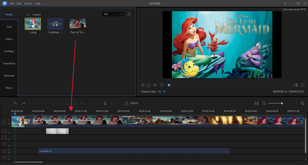
Task: Click the redo arrow in timeline toolbar
Action: [23, 103]
